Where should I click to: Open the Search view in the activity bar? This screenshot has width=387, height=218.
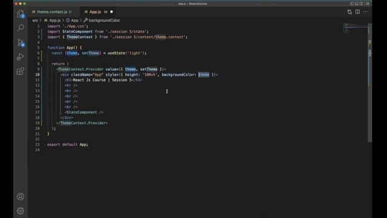pyautogui.click(x=21, y=28)
